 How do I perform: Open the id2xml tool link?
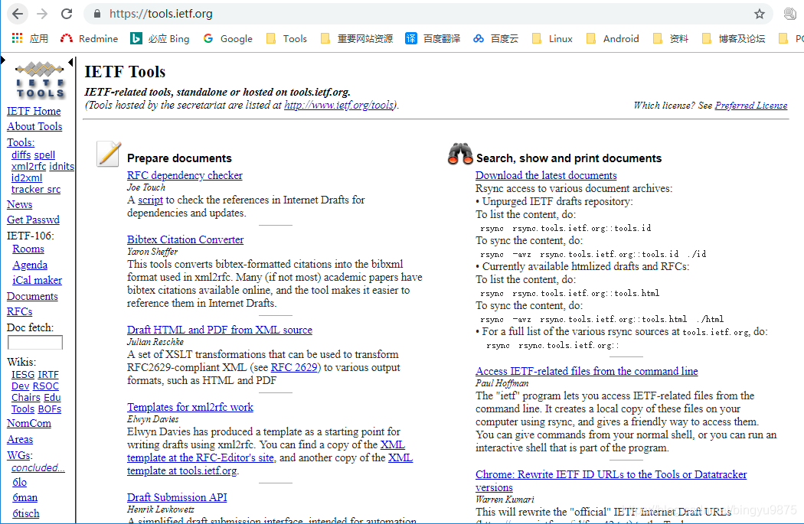click(x=27, y=177)
